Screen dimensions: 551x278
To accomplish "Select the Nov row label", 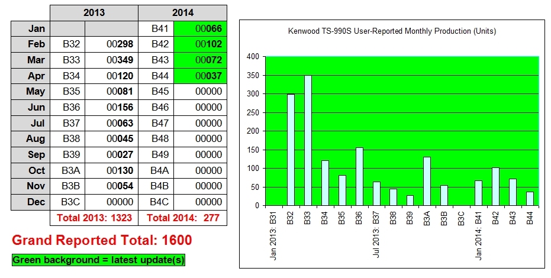I will [31, 186].
